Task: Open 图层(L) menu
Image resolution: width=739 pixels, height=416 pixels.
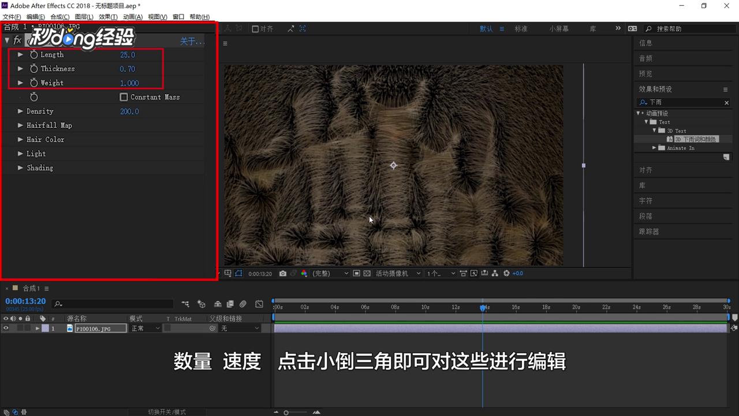Action: (x=84, y=17)
